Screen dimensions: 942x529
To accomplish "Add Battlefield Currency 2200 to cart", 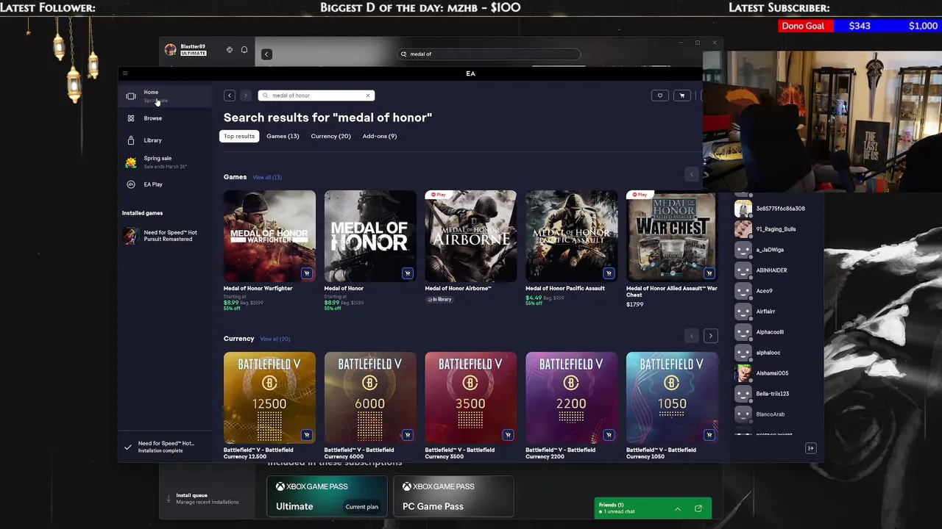I will point(609,435).
